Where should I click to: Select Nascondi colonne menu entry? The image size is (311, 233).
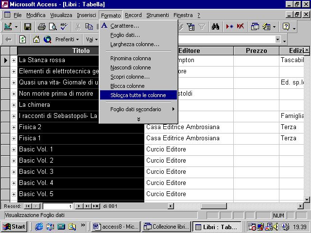(138, 67)
